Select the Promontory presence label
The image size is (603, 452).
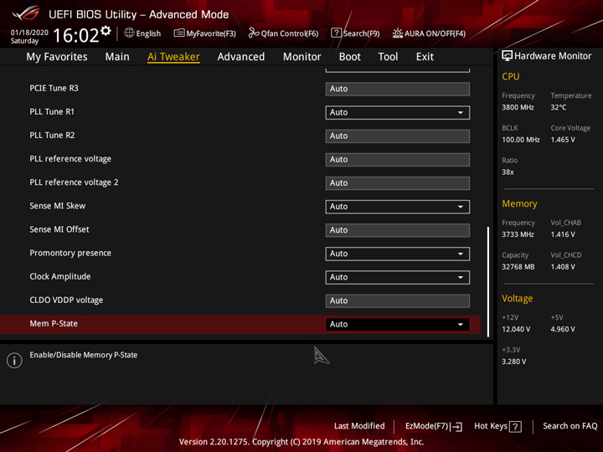[x=70, y=253]
